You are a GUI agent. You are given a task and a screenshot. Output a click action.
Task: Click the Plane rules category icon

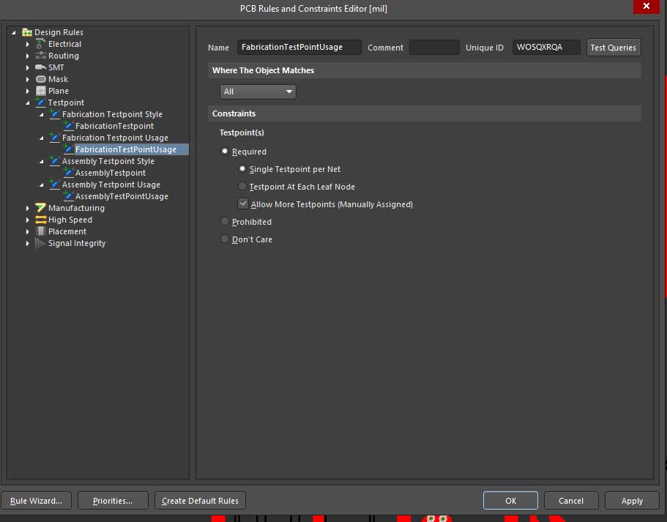point(41,91)
